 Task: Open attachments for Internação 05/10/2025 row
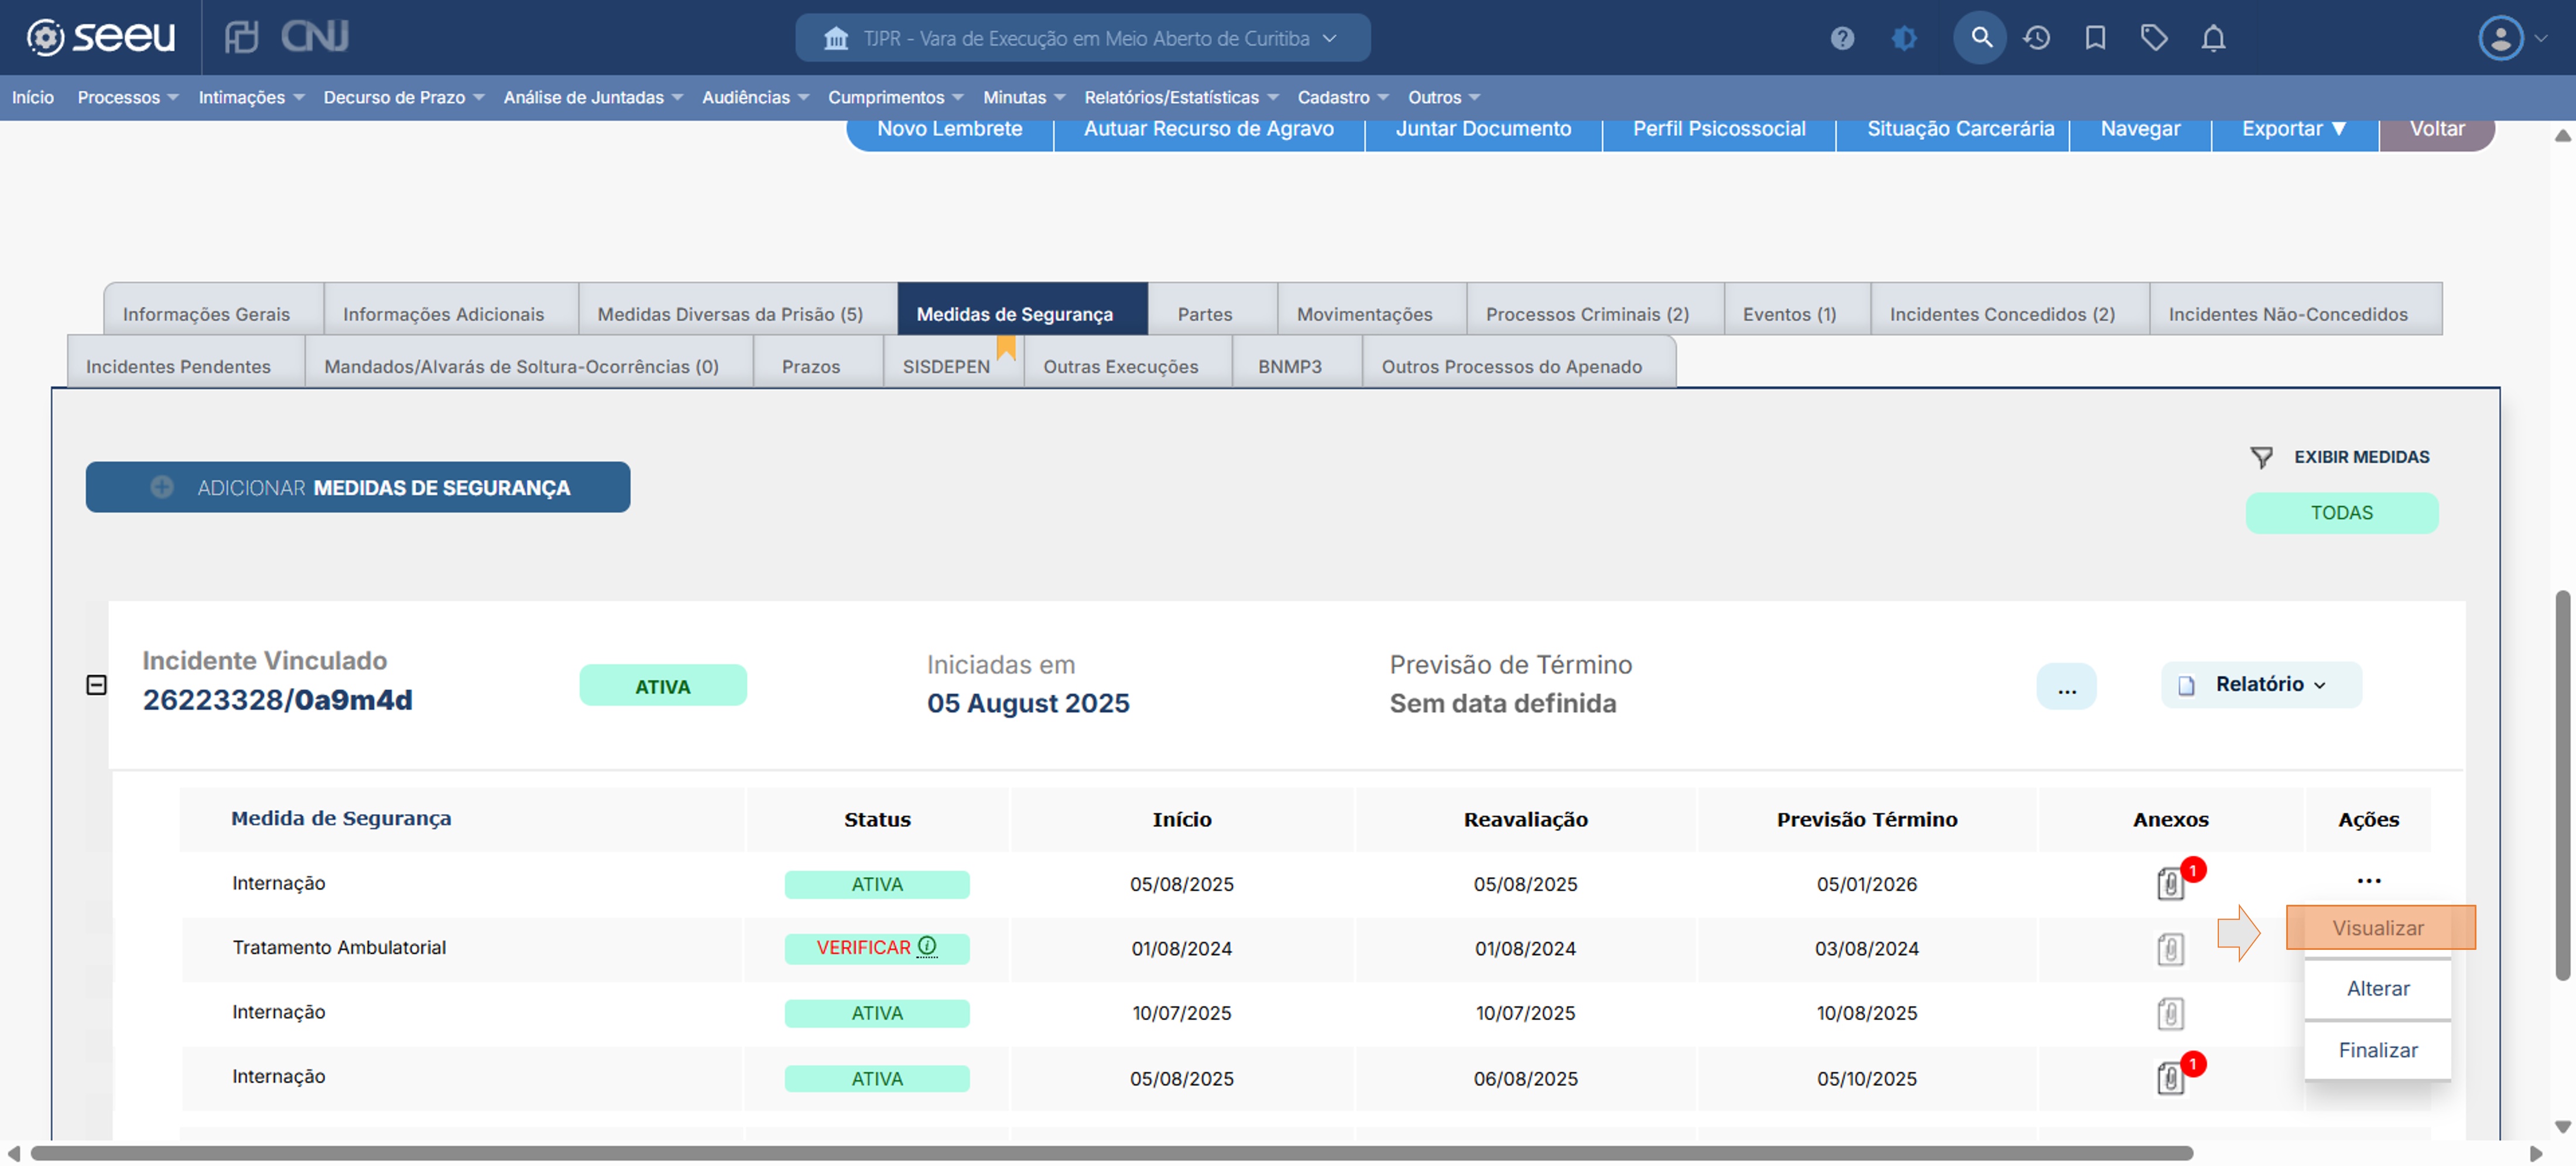coord(2170,1078)
